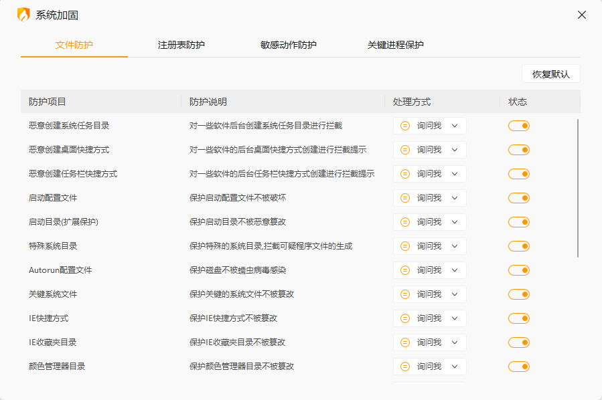Click the ask-me icon in 特殊系统目录 row
Screen dimensions: 602x400
point(405,246)
